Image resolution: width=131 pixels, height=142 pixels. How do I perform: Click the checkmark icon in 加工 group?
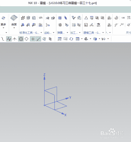click(74, 18)
